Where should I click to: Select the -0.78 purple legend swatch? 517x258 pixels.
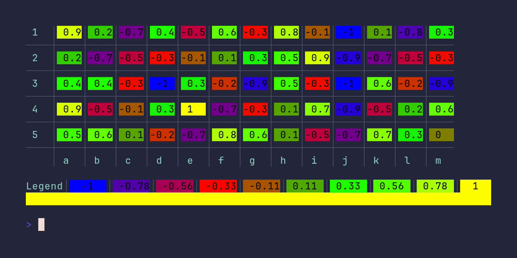pos(131,186)
